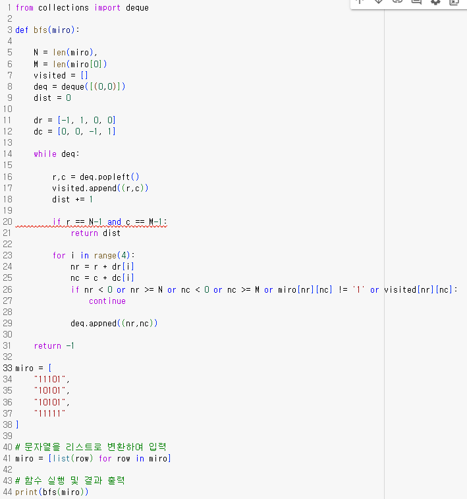Image resolution: width=467 pixels, height=499 pixels.
Task: Click 'visited[nr][nc]' at end of line 26
Action: [x=418, y=289]
